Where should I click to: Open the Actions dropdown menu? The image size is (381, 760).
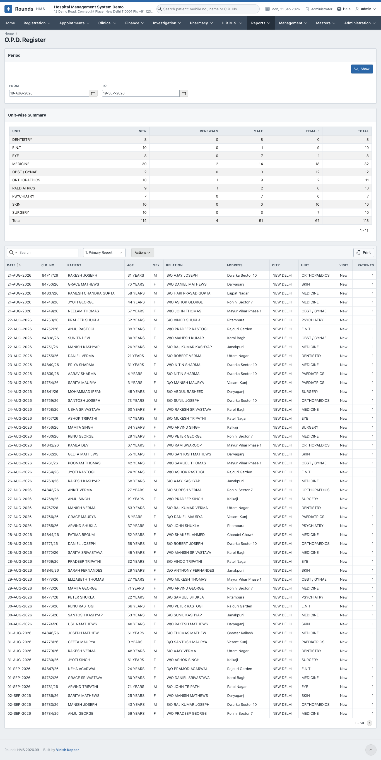143,253
